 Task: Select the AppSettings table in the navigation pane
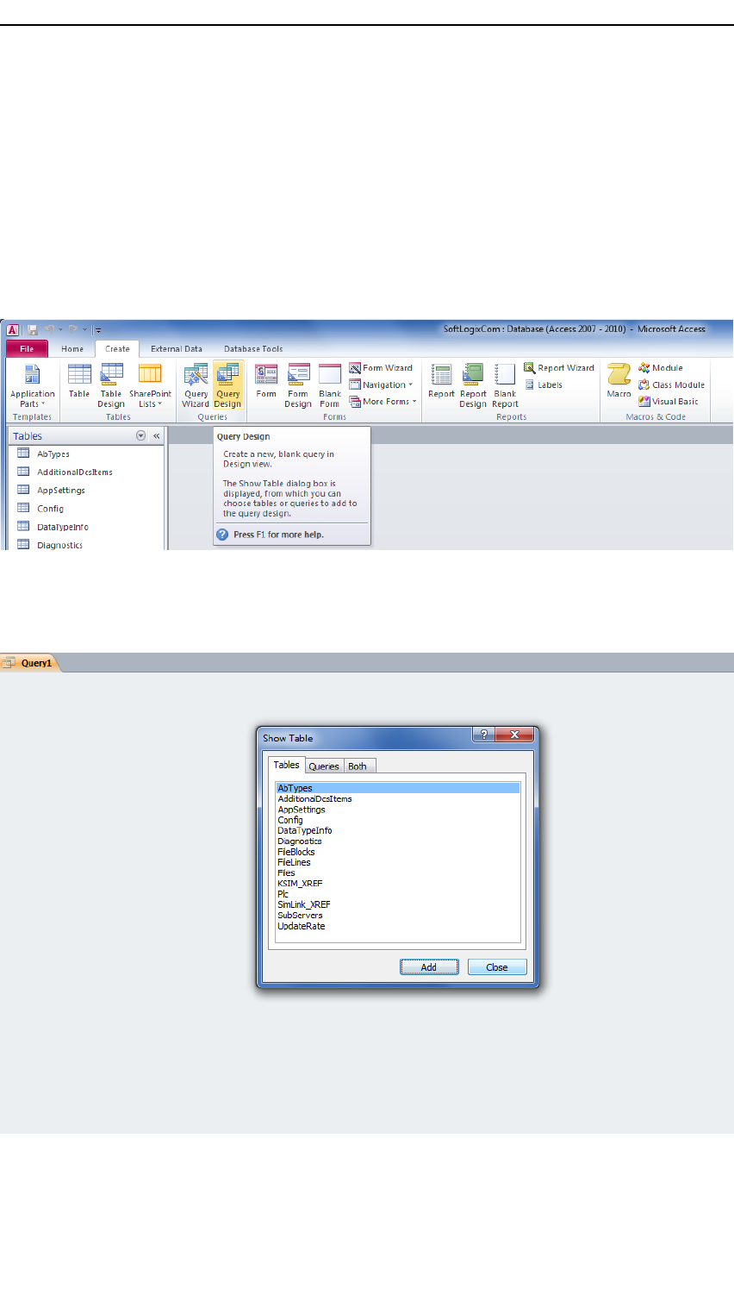[x=86, y=490]
